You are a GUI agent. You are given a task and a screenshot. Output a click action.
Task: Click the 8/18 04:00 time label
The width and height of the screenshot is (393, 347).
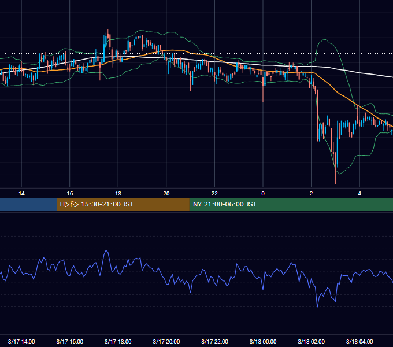(359, 341)
